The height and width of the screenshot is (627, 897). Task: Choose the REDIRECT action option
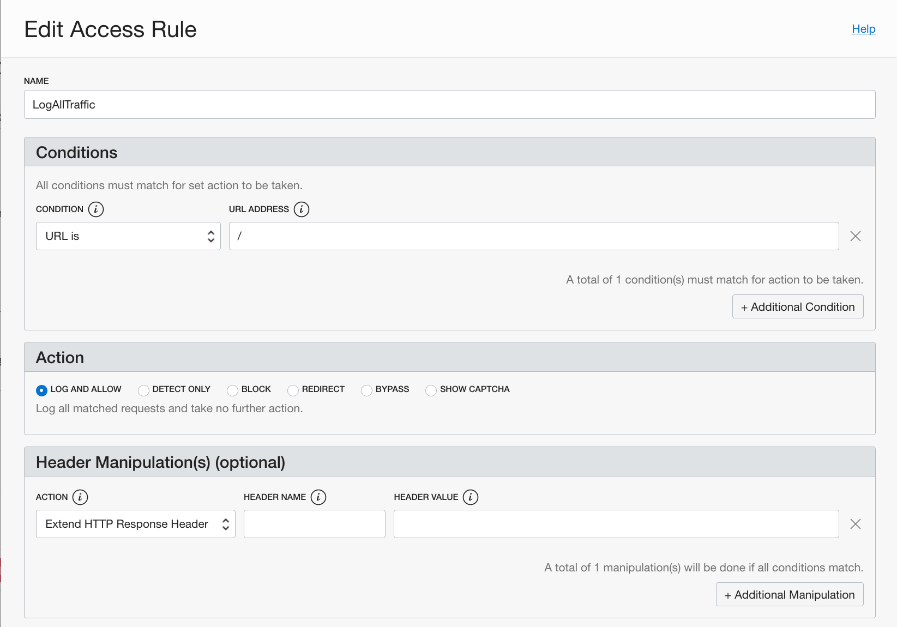293,390
